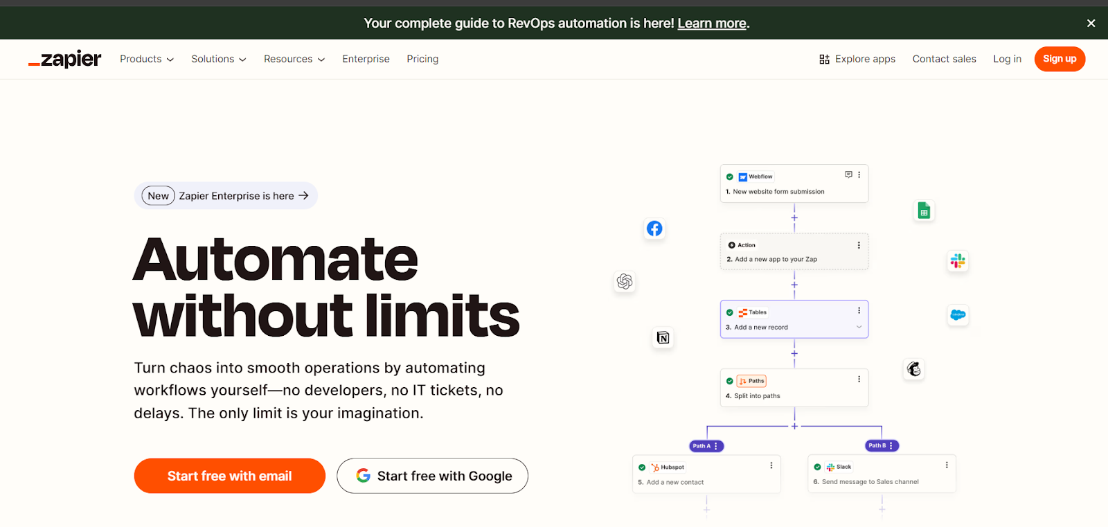The width and height of the screenshot is (1108, 527).
Task: Follow the Learn more banner link
Action: (712, 24)
